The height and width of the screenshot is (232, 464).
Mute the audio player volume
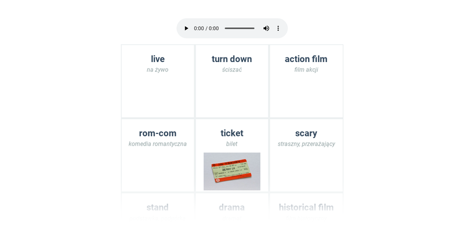(266, 28)
